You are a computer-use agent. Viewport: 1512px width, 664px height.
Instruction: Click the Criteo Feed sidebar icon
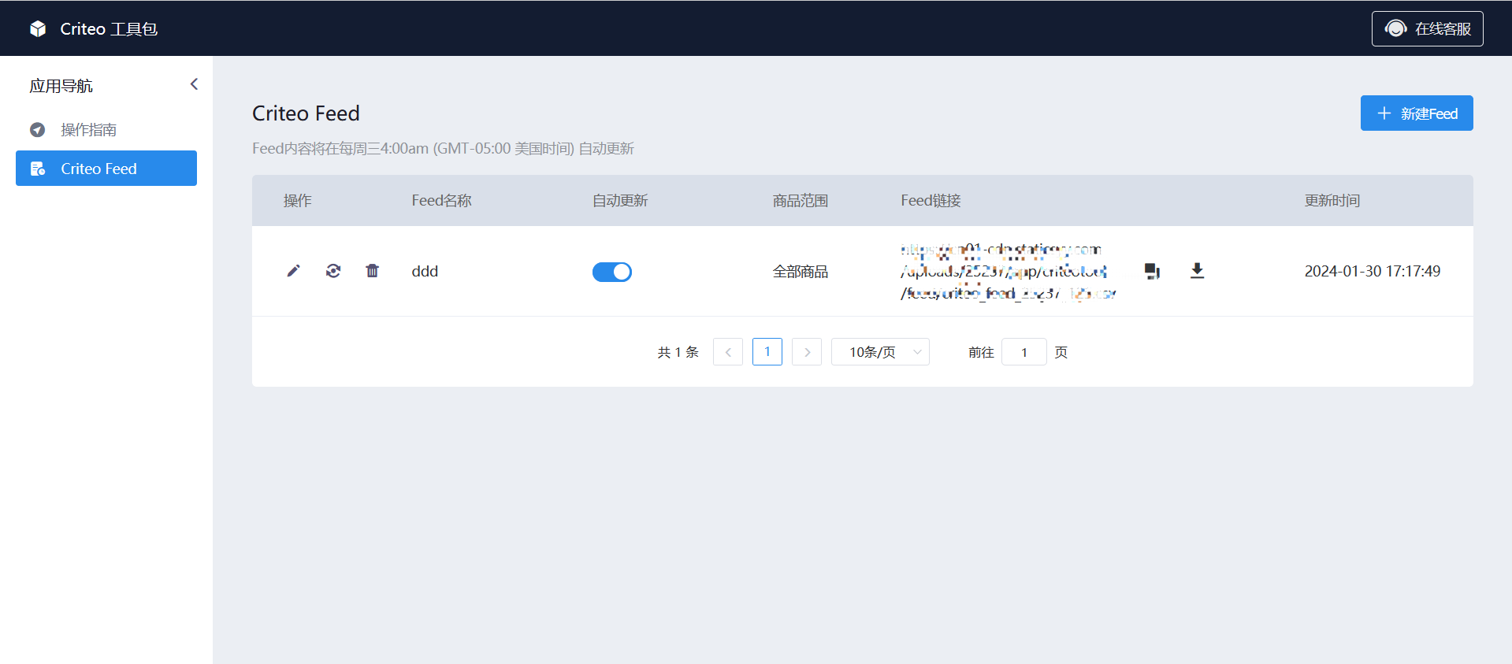click(x=37, y=169)
